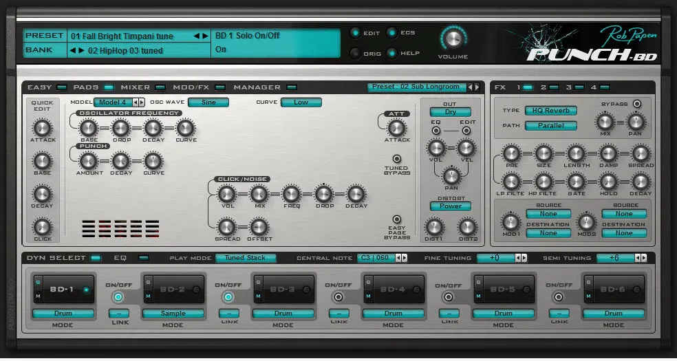Viewport: 677px width, 361px height.
Task: Open the CURVE Low dropdown
Action: tap(301, 102)
